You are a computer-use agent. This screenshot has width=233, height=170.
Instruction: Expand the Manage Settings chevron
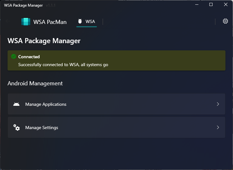pyautogui.click(x=218, y=127)
